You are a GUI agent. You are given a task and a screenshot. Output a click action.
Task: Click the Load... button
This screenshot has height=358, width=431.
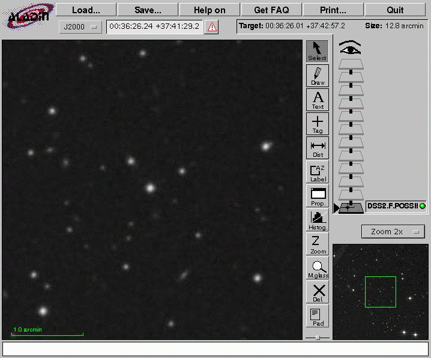(86, 10)
